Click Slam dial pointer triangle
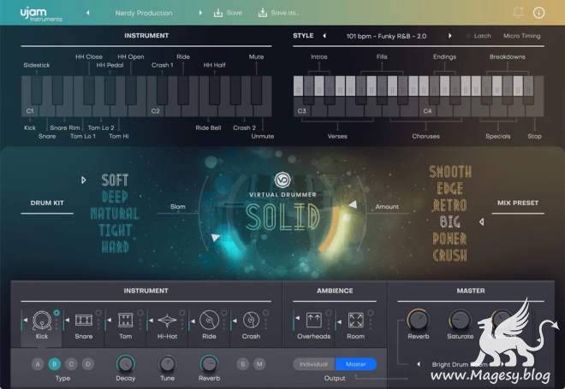 (x=216, y=237)
